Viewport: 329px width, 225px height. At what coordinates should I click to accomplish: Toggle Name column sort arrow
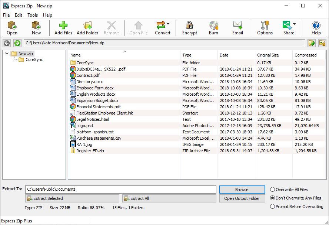tap(124, 51)
